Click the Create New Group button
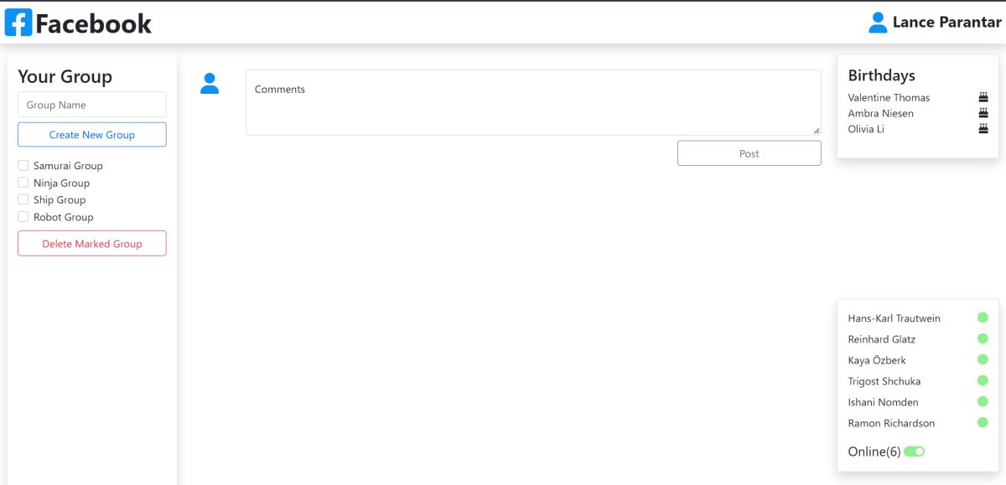 pyautogui.click(x=92, y=135)
